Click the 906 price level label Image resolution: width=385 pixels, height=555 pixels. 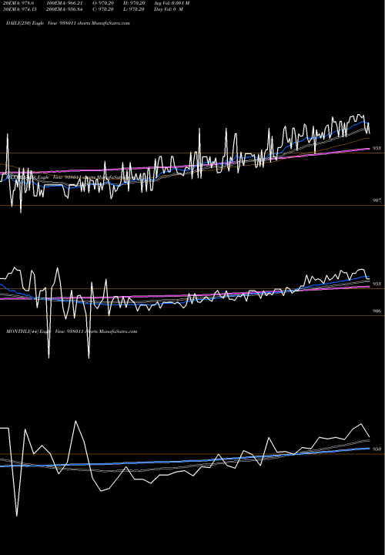click(377, 311)
